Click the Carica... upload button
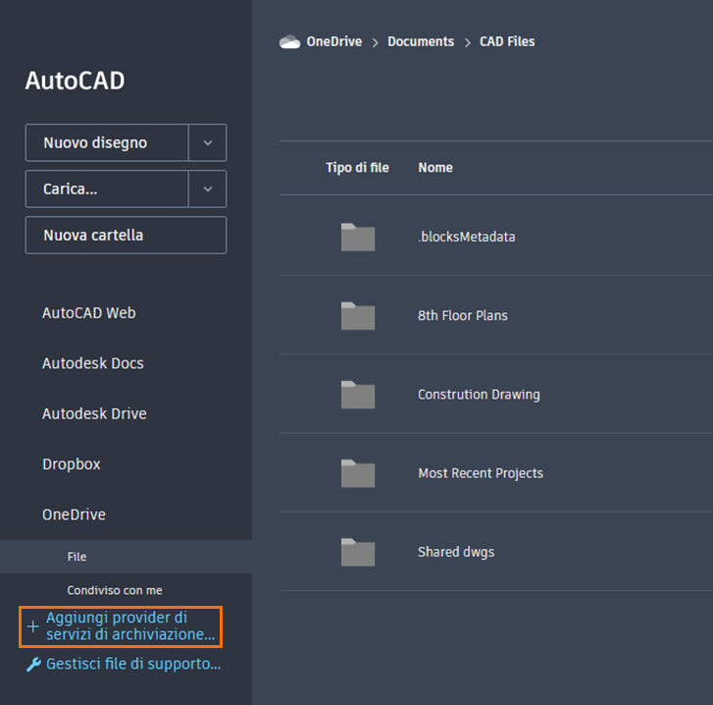The width and height of the screenshot is (713, 705). point(107,189)
